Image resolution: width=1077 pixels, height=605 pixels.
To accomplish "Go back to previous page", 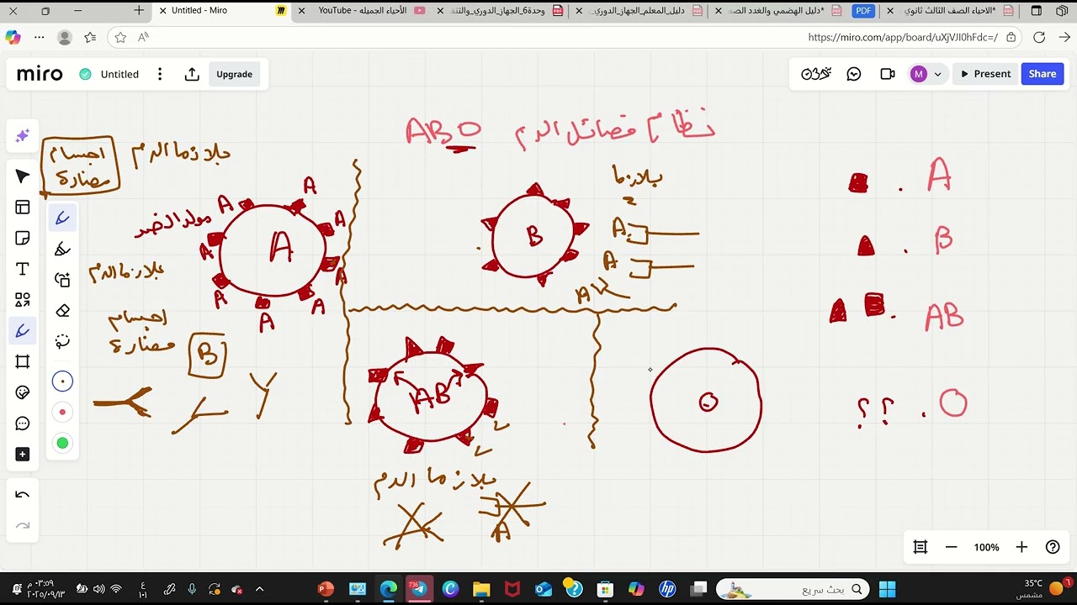I will pos(1064,37).
